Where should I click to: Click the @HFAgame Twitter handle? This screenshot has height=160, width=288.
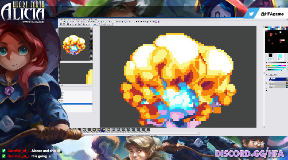pos(272,14)
